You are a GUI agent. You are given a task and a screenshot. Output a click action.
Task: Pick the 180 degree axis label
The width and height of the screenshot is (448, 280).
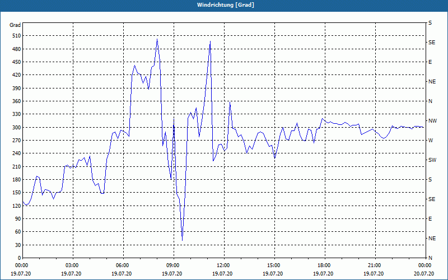17,180
